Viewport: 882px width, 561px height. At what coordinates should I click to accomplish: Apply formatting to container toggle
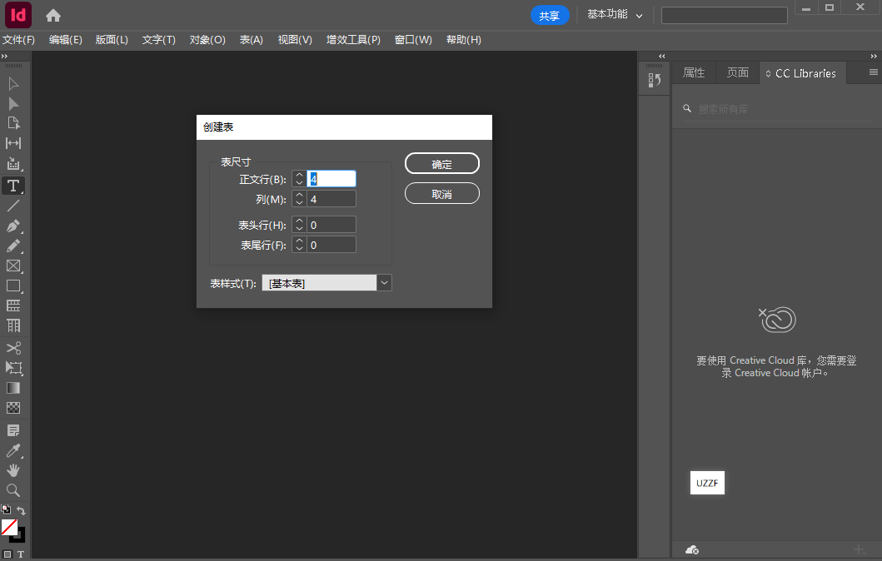(7, 554)
